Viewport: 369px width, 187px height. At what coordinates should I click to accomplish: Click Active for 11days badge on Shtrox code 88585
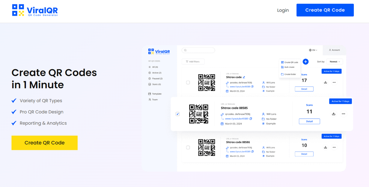[340, 101]
